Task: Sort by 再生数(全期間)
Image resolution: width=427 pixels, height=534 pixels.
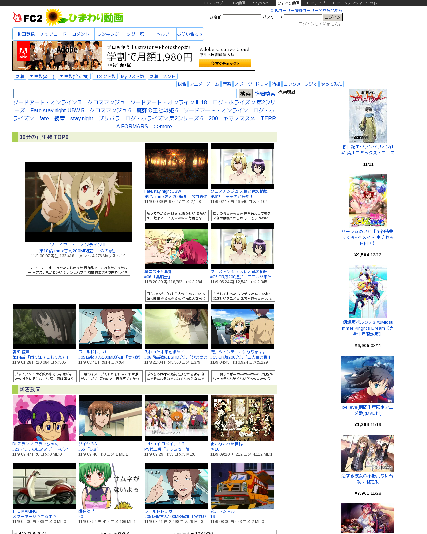Action: point(74,76)
